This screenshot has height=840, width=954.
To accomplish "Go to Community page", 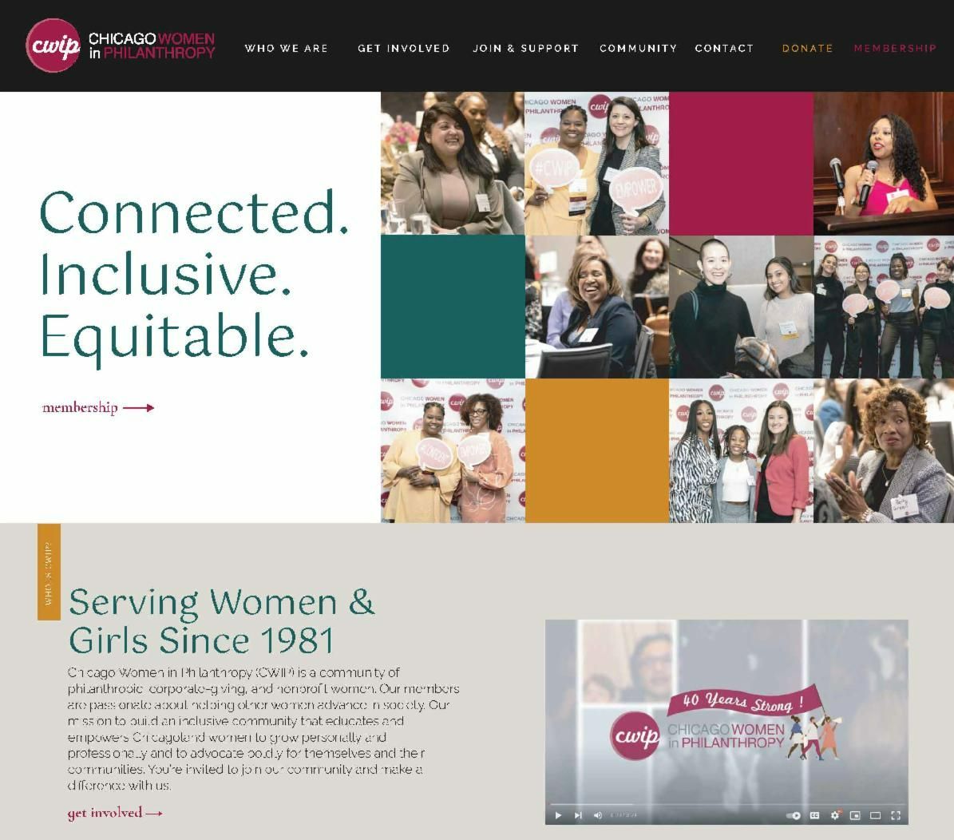I will click(638, 48).
